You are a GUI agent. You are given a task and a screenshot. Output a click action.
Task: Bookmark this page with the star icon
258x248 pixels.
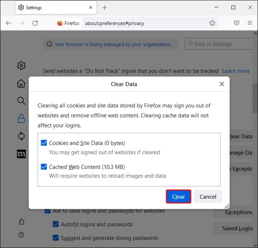212,23
